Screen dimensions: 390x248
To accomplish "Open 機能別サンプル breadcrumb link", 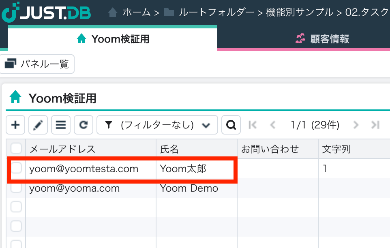I will 300,12.
